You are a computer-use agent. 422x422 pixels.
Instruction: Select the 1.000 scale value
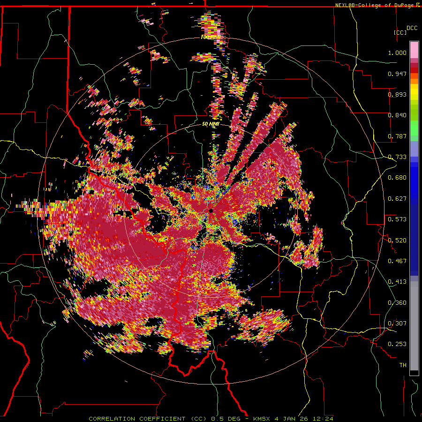[x=397, y=53]
